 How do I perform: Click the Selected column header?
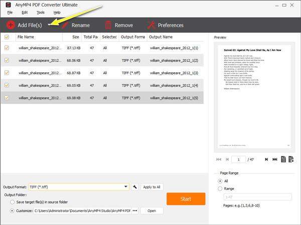[x=109, y=37]
